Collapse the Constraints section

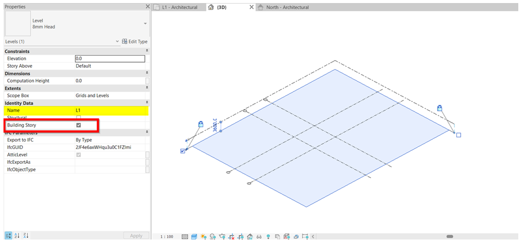(146, 51)
